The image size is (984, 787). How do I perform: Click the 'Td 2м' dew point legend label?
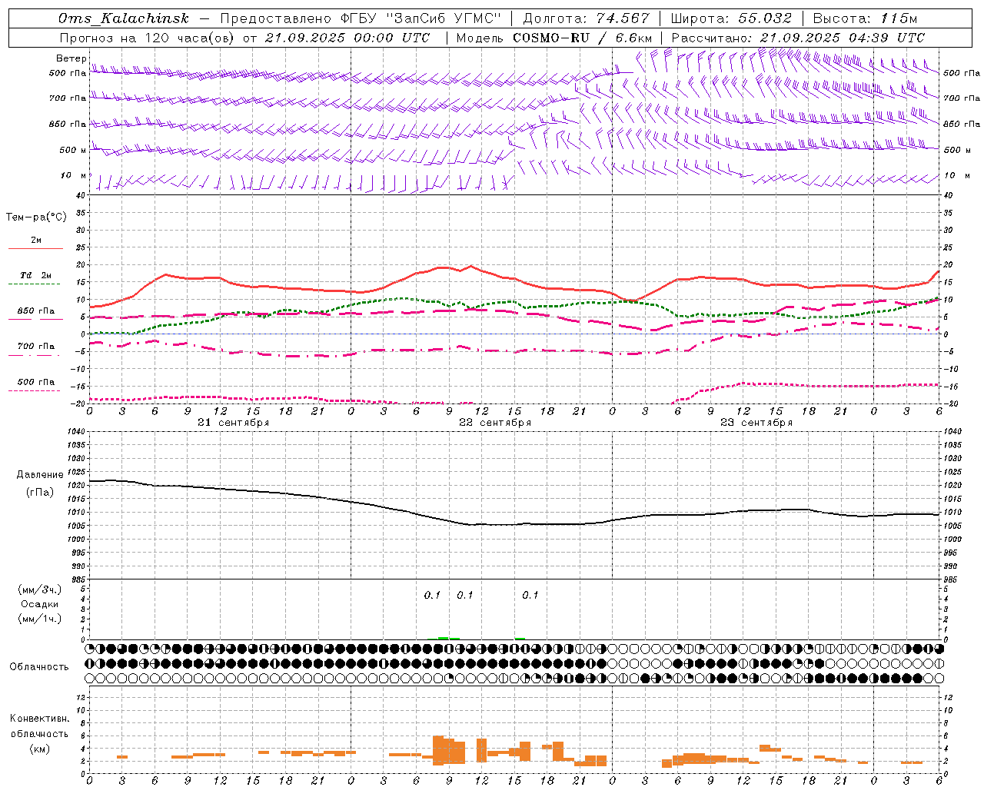(36, 275)
